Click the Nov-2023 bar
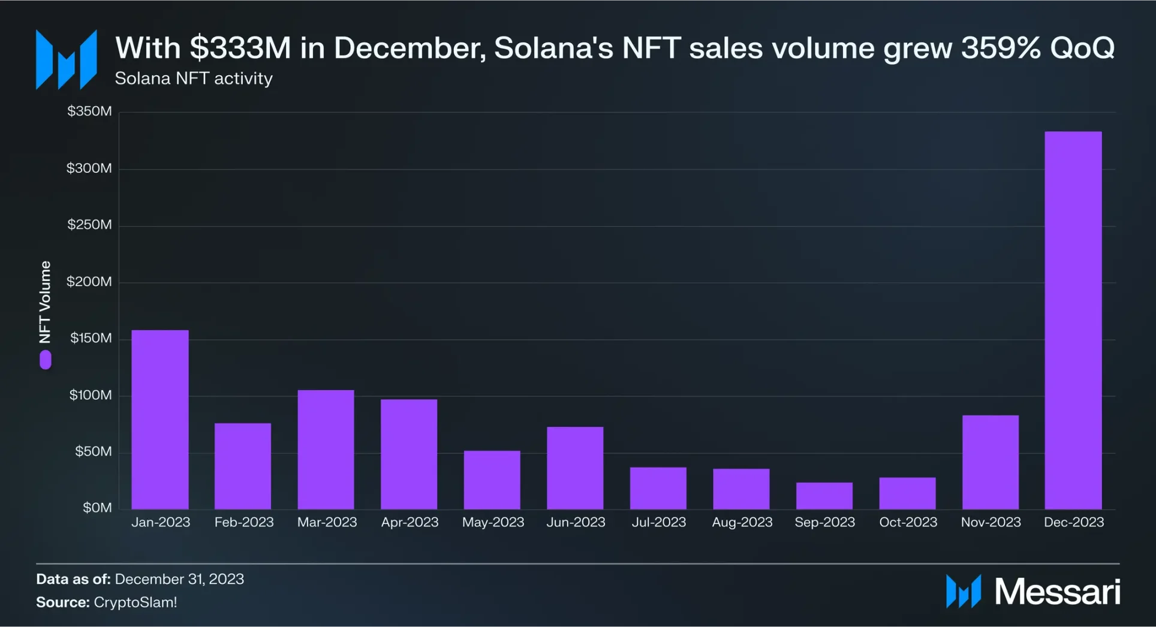 click(x=991, y=462)
